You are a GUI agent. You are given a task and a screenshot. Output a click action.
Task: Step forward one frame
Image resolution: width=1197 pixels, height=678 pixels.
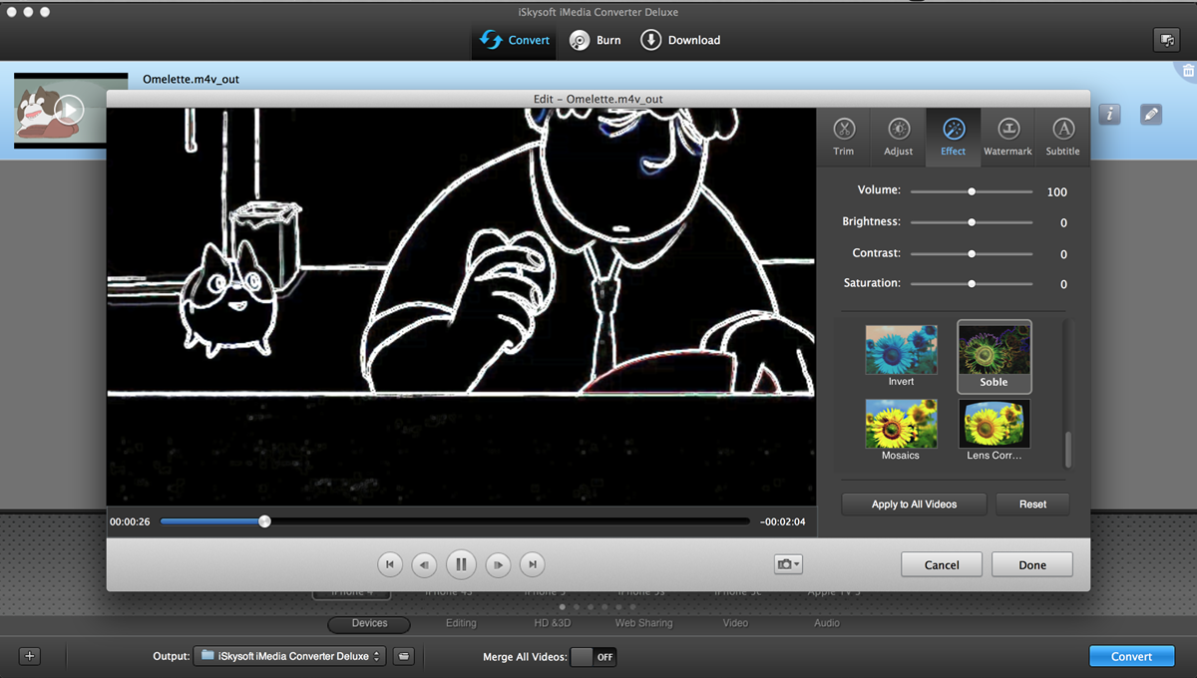pos(498,564)
